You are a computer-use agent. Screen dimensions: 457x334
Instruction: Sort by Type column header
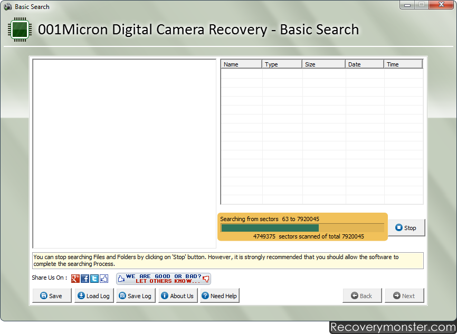[282, 64]
